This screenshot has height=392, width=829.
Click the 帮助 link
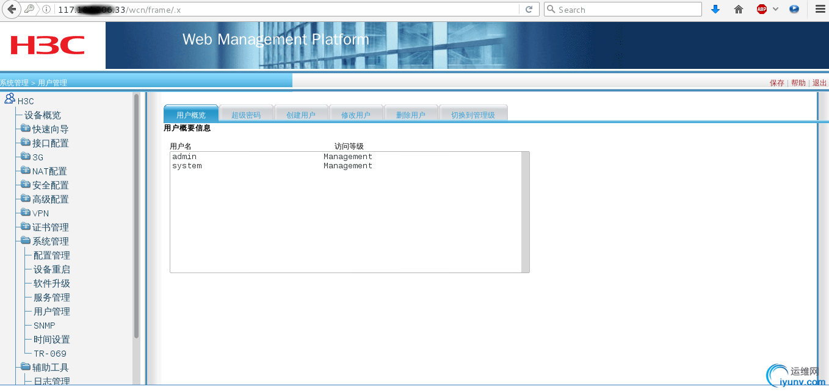click(798, 83)
